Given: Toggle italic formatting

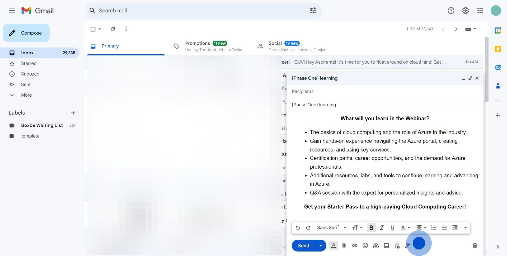Looking at the screenshot, I should 382,227.
